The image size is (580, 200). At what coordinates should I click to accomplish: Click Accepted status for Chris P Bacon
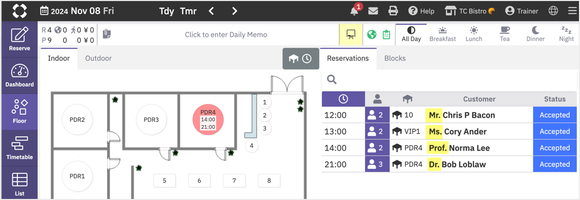(554, 115)
